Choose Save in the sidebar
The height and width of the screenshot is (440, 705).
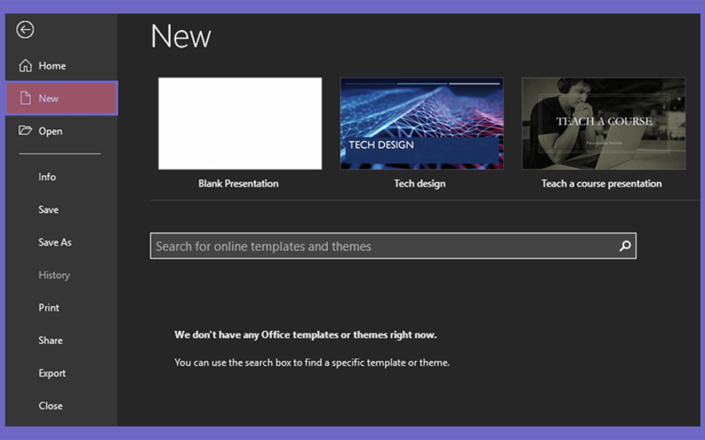48,209
